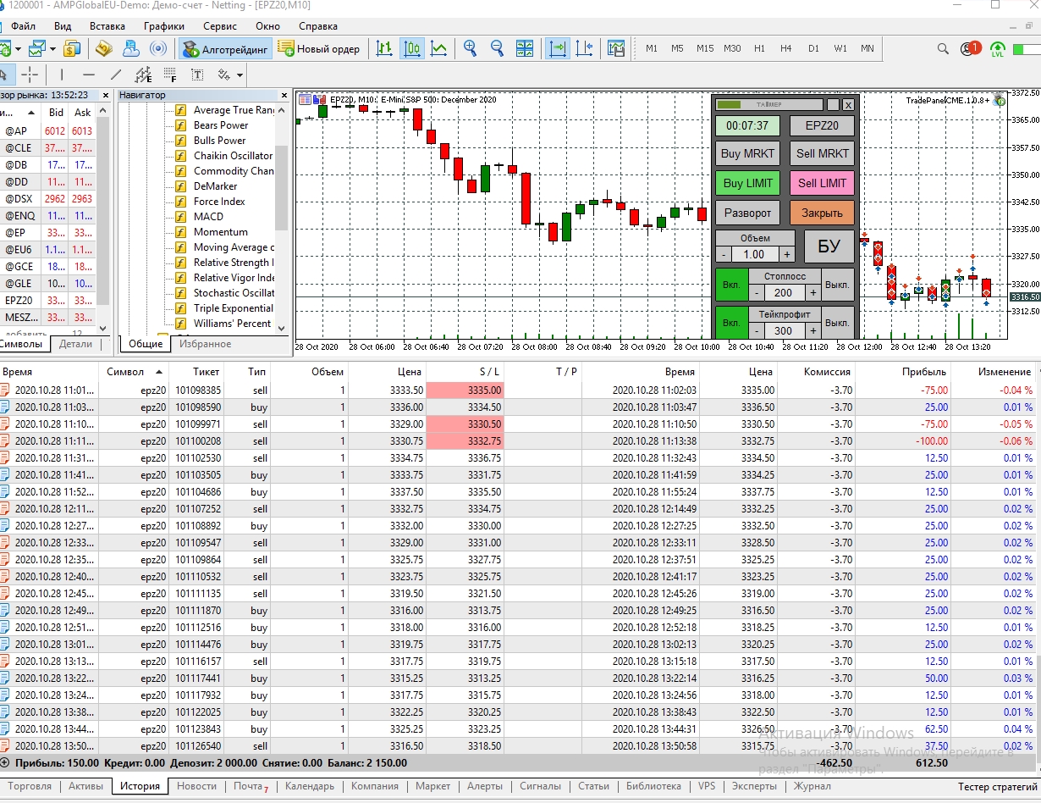Screen dimensions: 1041x803
Task: Switch to the Торговля tab
Action: (30, 786)
